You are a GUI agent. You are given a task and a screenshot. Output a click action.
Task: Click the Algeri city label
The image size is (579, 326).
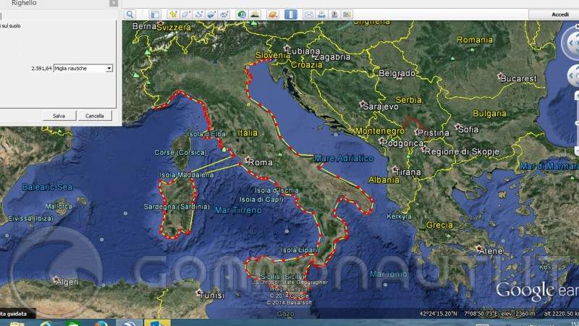pyautogui.click(x=67, y=282)
